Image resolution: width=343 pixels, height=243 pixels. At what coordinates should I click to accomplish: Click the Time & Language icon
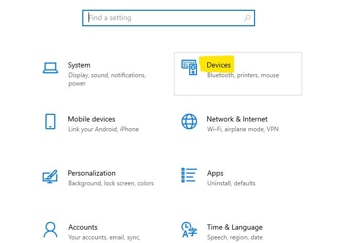coord(189,230)
